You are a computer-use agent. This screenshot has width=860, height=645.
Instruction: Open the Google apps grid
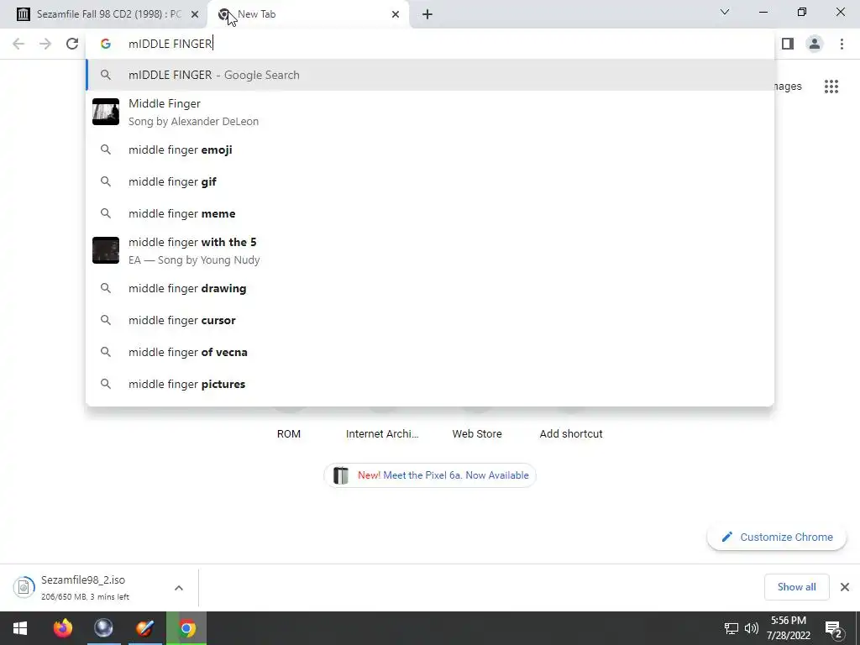point(831,87)
